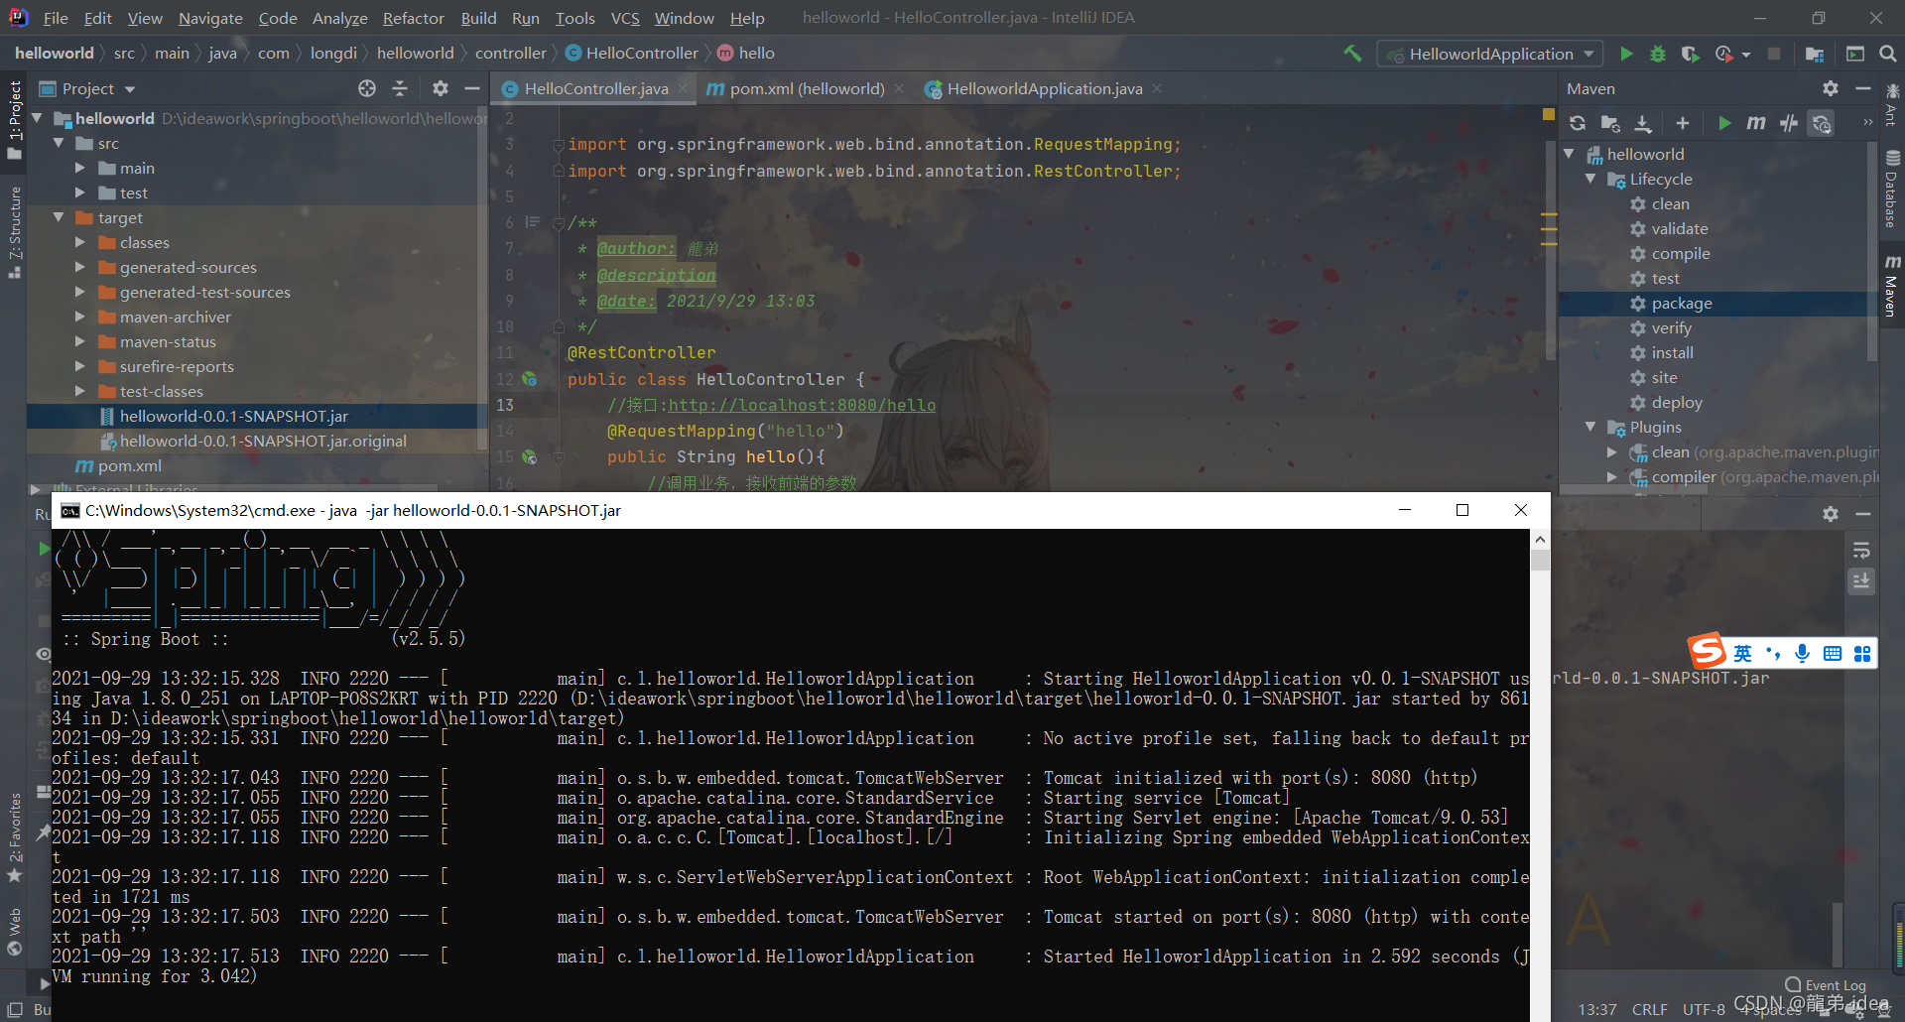1905x1022 pixels.
Task: Open http://localhost:8080/hello link in editor
Action: tap(802, 405)
